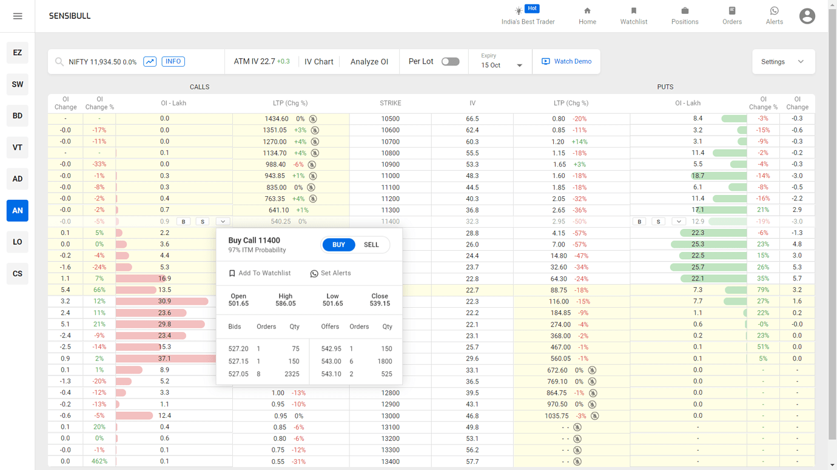Click the hamburger menu icon

click(x=17, y=16)
